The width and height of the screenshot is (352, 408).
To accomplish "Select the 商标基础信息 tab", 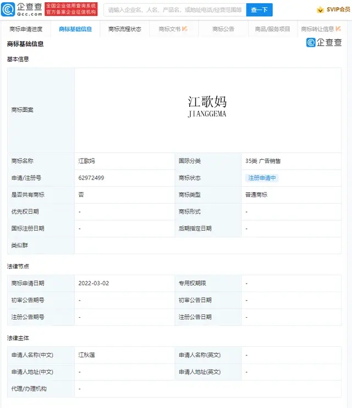I will click(x=75, y=29).
